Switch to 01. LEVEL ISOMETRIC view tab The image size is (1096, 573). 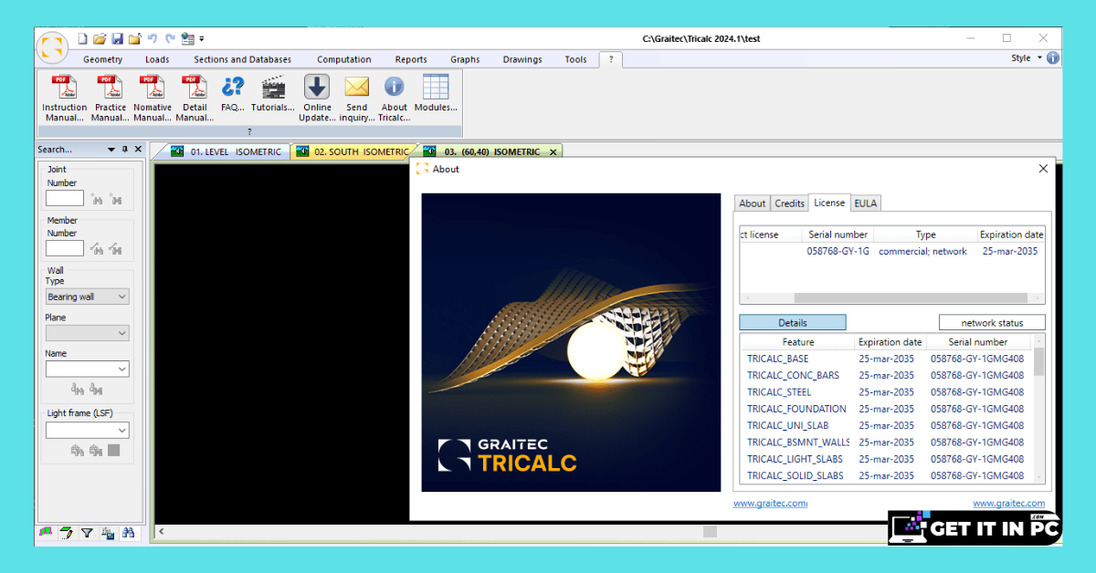(227, 151)
